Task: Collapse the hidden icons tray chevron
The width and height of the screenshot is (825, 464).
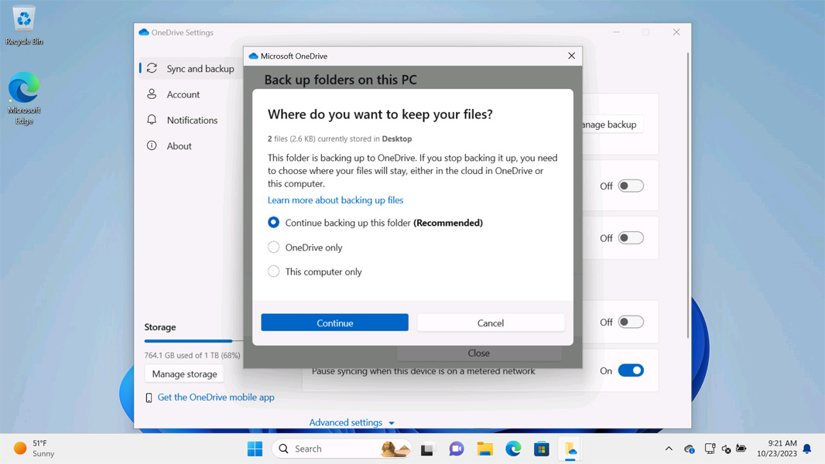Action: (x=669, y=449)
